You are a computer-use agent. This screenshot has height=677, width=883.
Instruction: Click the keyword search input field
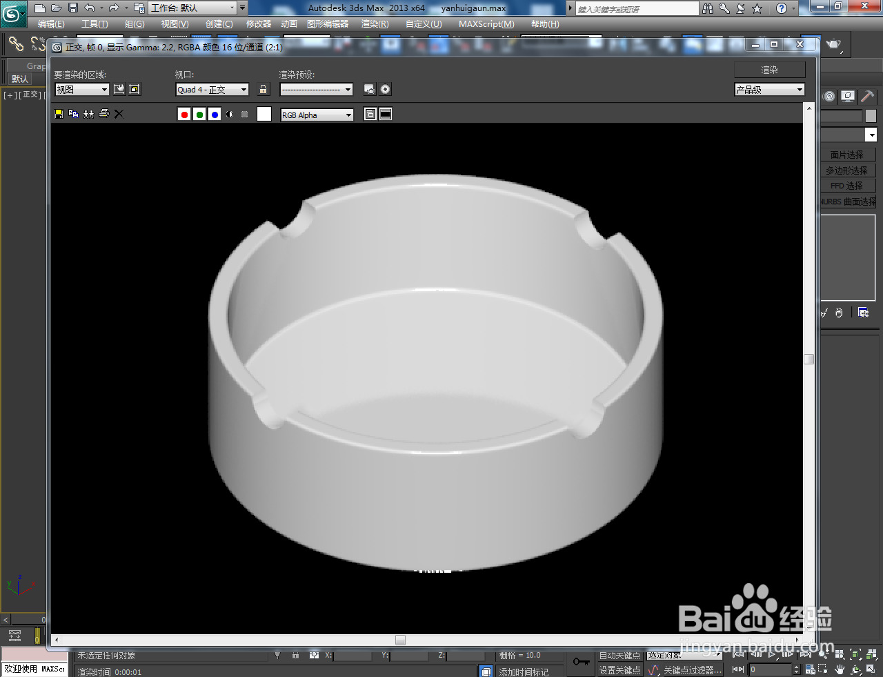coord(637,8)
